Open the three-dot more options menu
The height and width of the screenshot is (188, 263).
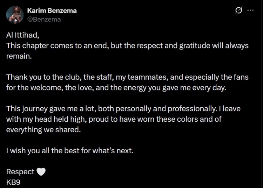(250, 11)
